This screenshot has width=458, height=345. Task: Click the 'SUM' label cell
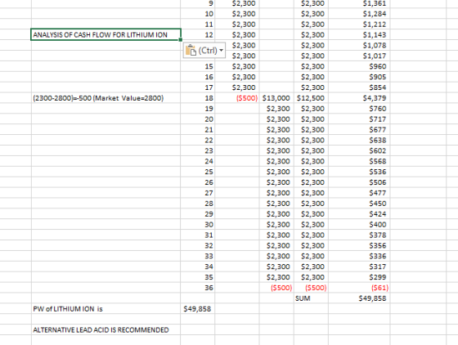pos(311,298)
